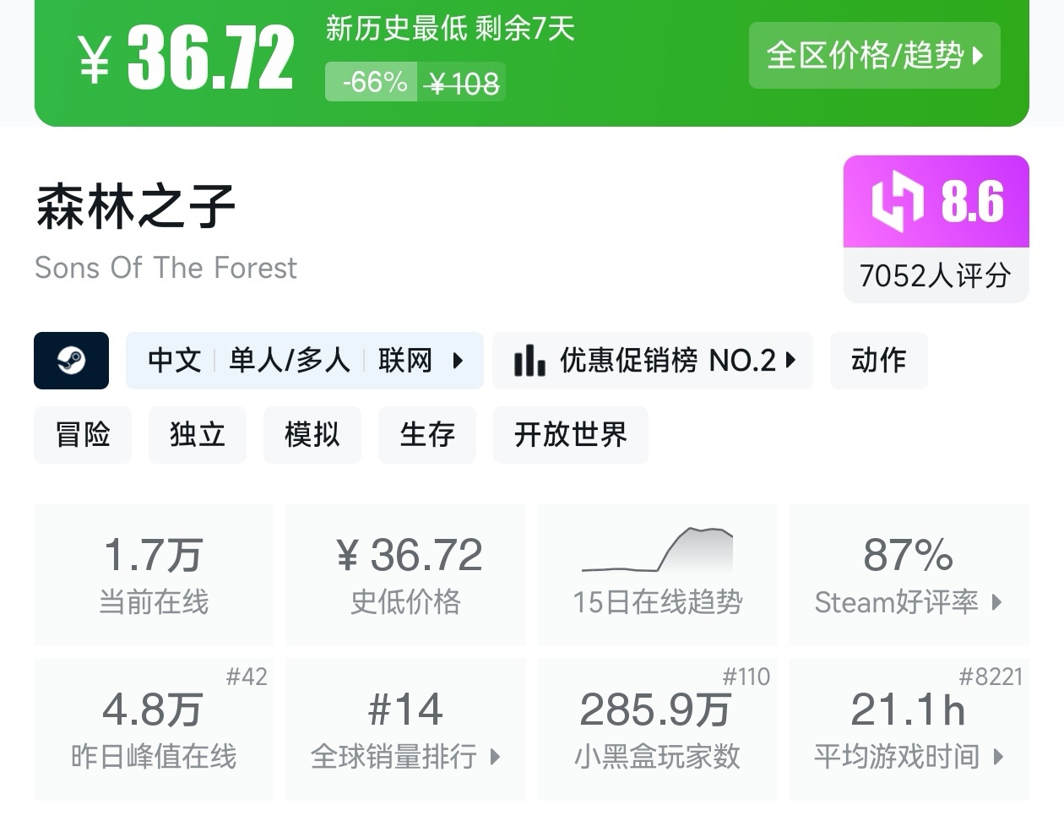Viewport: 1064px width, 821px height.
Task: Select the 独立 tag
Action: (198, 435)
